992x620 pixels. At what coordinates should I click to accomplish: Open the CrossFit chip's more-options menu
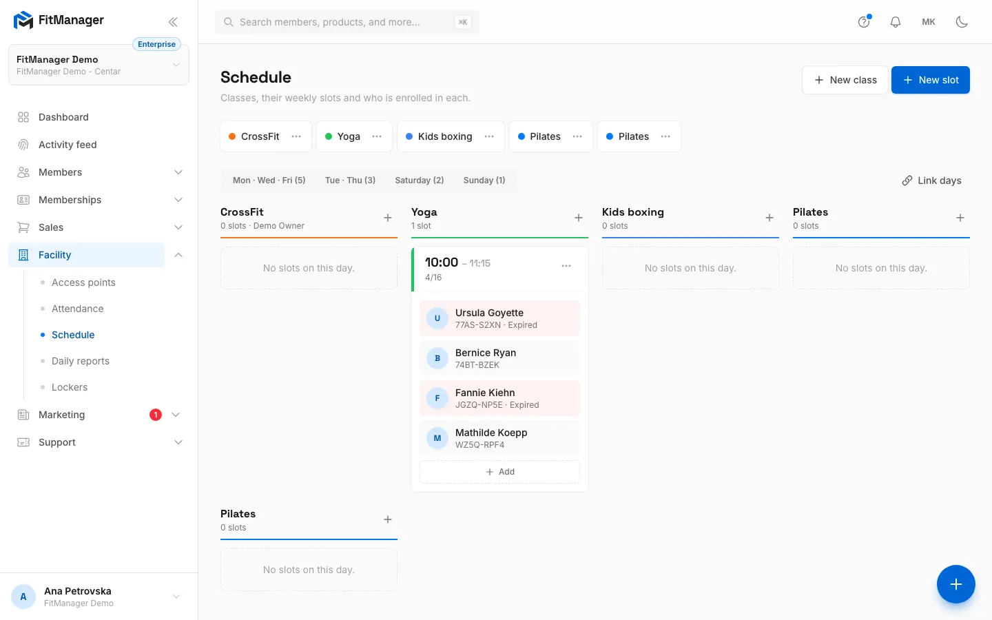tap(296, 136)
